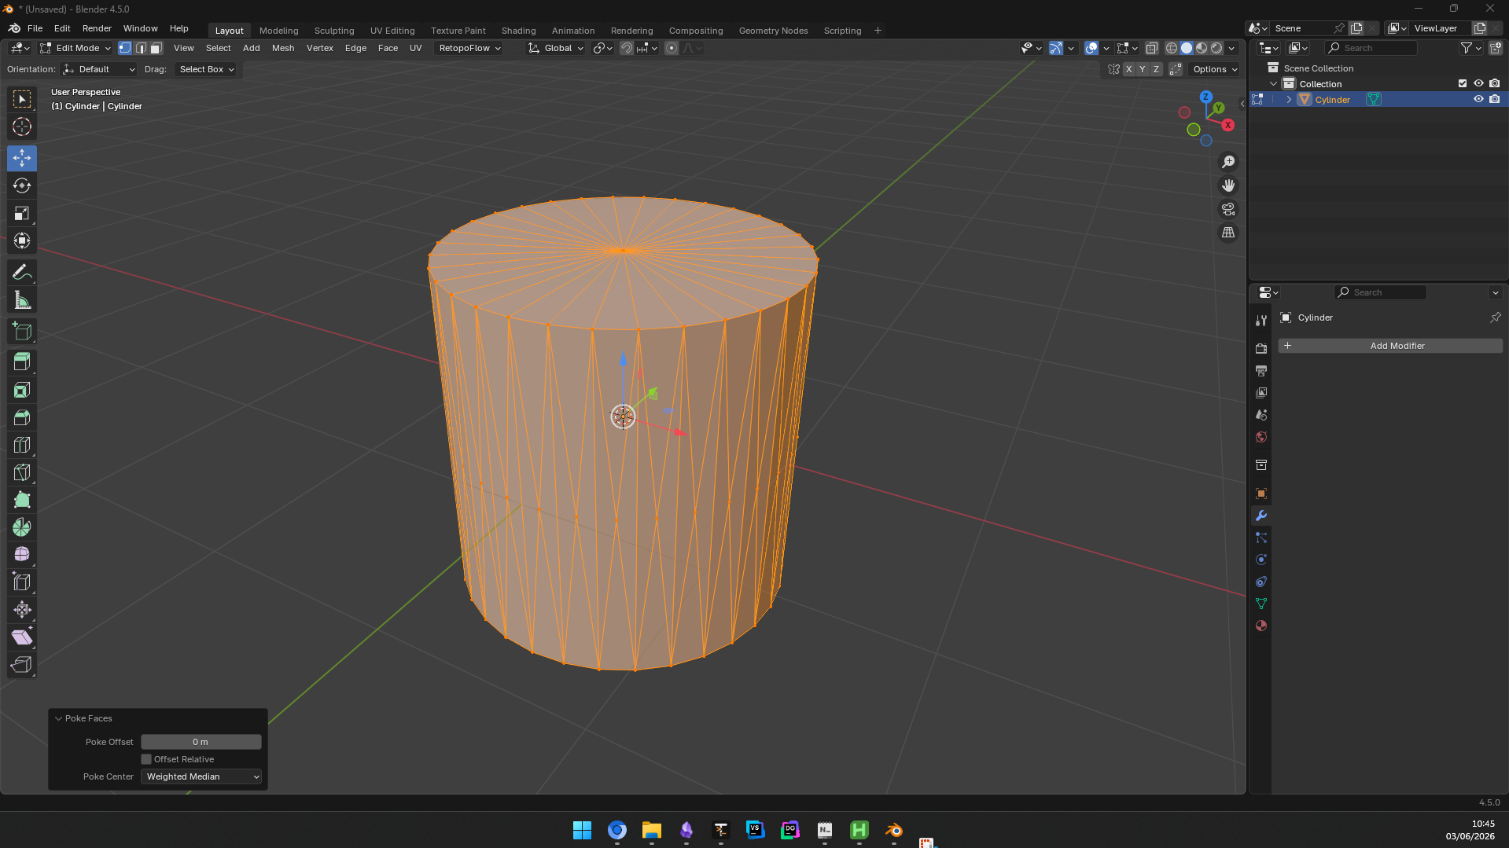1509x848 pixels.
Task: Choose the Extrude Region tool
Action: tap(22, 362)
